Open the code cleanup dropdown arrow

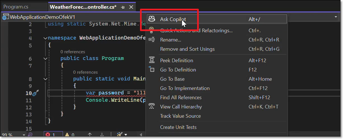tap(126, 135)
